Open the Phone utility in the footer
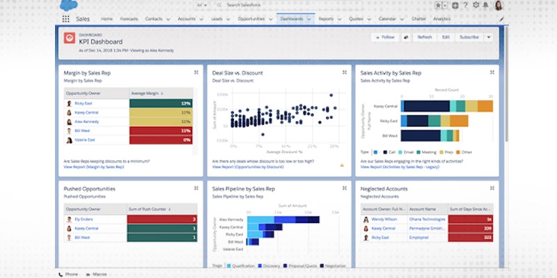The width and height of the screenshot is (557, 278). (x=68, y=274)
